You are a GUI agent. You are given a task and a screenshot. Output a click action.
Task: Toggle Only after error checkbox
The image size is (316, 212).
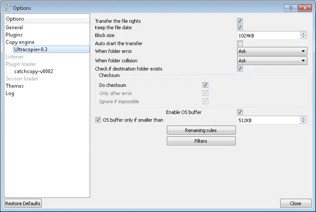pyautogui.click(x=205, y=93)
